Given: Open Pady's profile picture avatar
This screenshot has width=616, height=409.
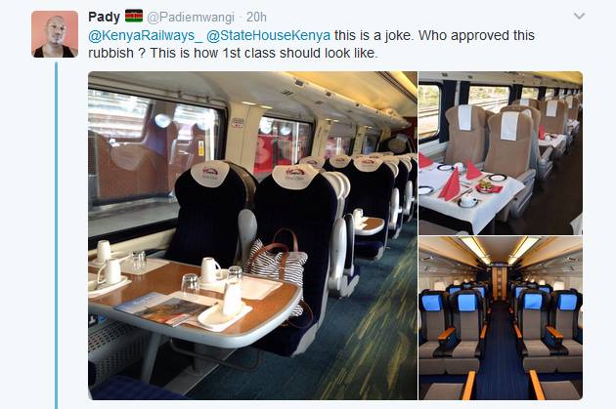Looking at the screenshot, I should [55, 34].
